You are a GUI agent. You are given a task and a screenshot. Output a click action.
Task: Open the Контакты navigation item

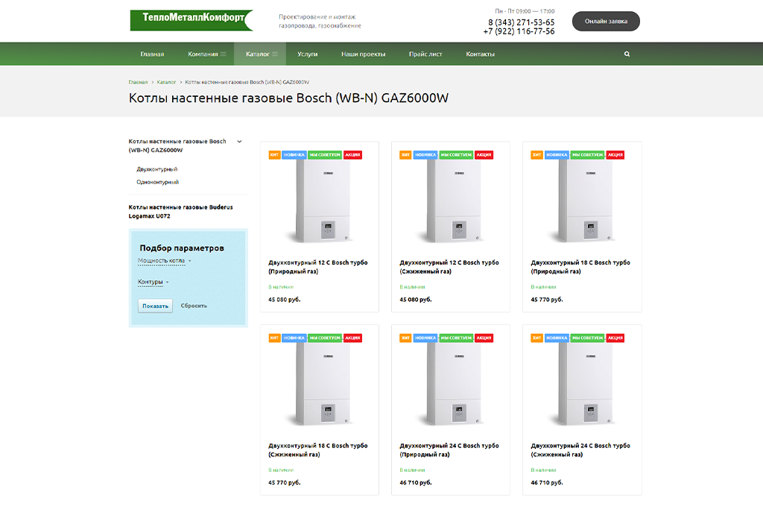click(481, 54)
